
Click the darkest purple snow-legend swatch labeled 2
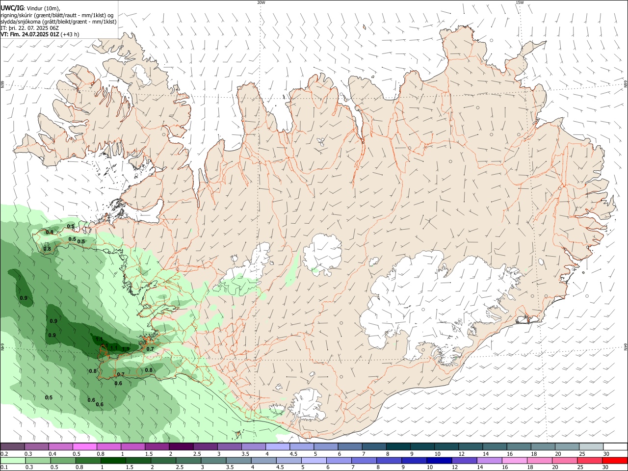coord(181,446)
